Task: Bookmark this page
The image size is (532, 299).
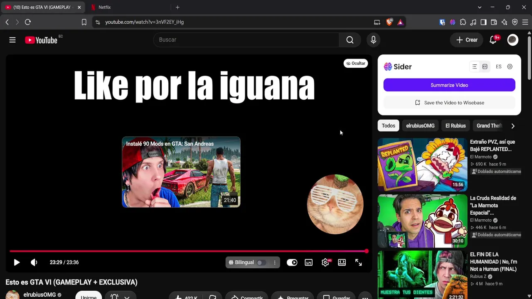Action: (84, 22)
